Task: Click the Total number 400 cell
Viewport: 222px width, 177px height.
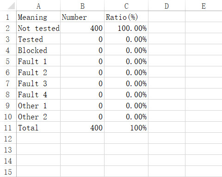Action: tap(82, 127)
